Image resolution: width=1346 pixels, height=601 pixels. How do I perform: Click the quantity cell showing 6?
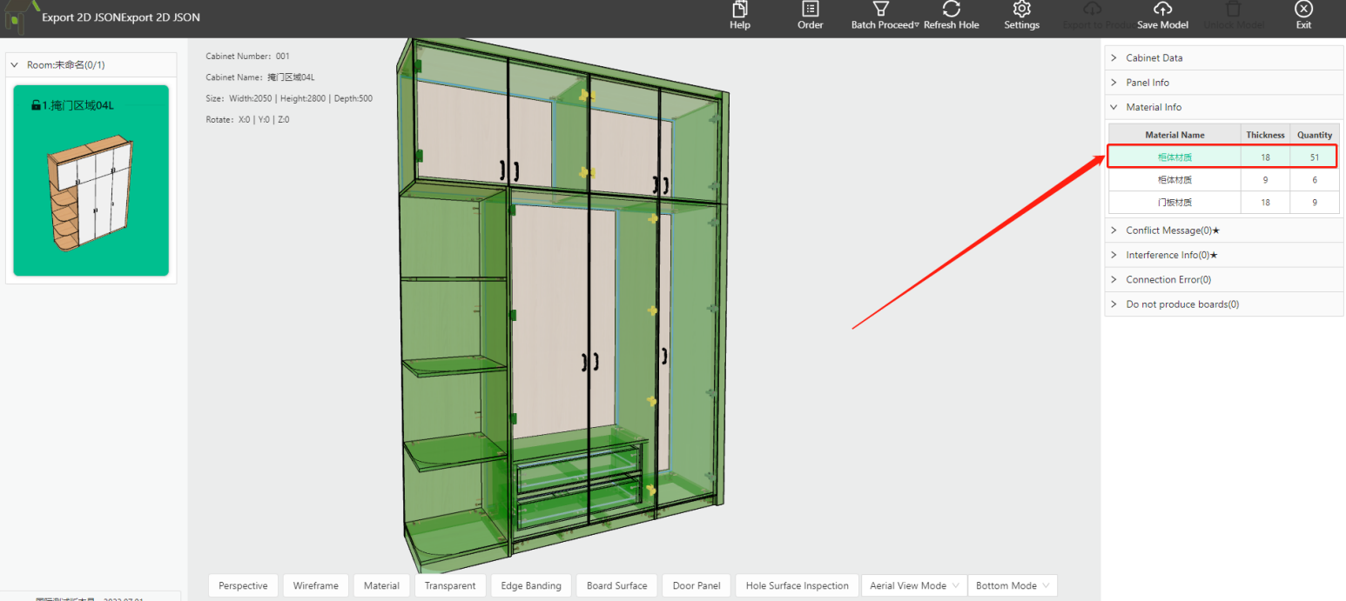pyautogui.click(x=1315, y=180)
